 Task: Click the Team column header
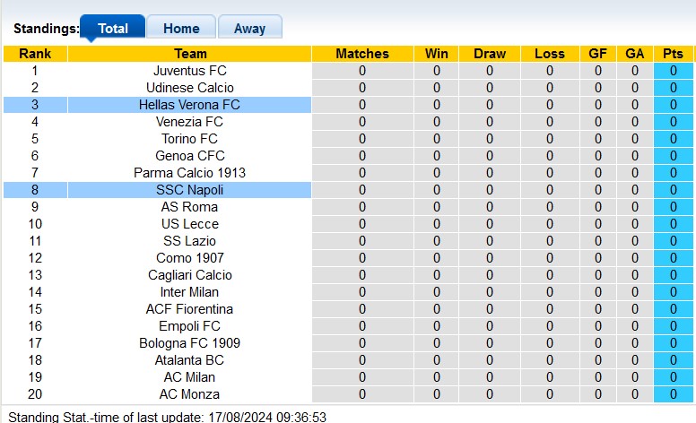pos(189,54)
